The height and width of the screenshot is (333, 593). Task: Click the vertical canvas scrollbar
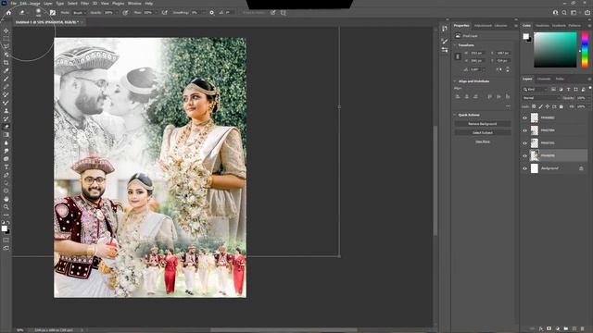pyautogui.click(x=435, y=180)
